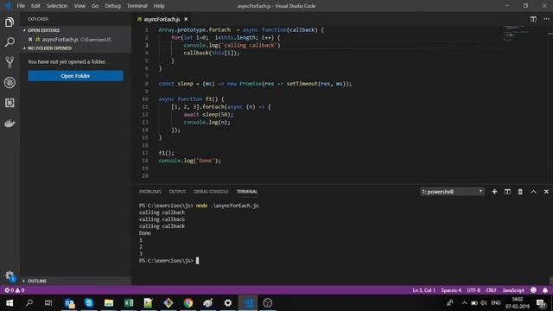
Task: Open Skype from the taskbar
Action: 89,303
